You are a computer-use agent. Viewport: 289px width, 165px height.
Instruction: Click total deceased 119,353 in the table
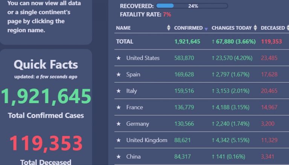tap(271, 42)
